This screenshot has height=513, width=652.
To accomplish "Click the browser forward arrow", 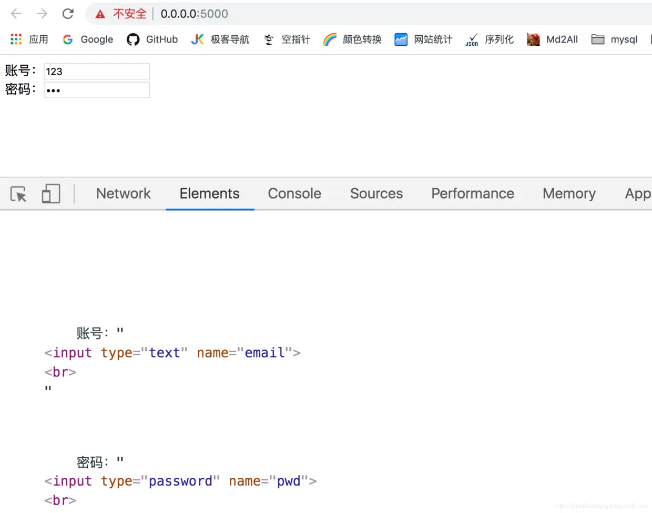I will 42,14.
